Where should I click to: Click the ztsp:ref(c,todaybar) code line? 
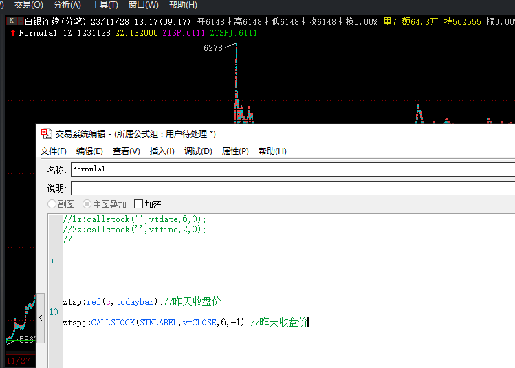coord(142,302)
